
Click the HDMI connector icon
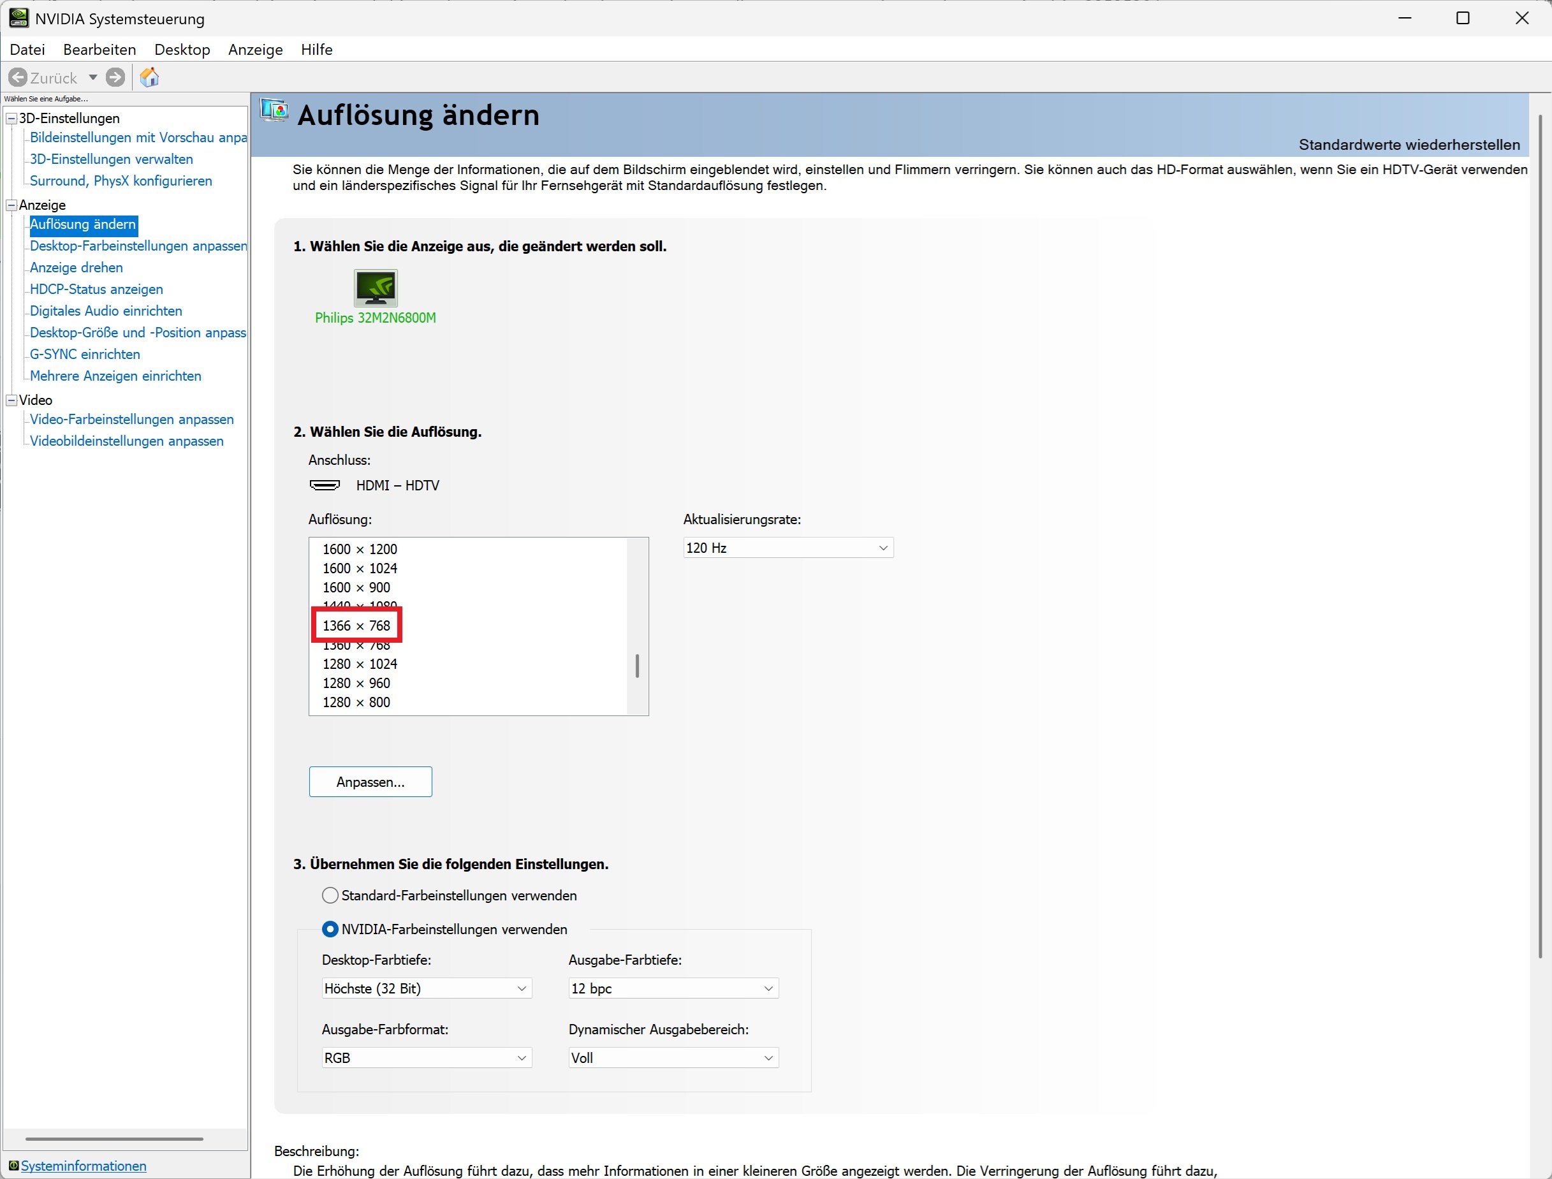click(x=325, y=485)
